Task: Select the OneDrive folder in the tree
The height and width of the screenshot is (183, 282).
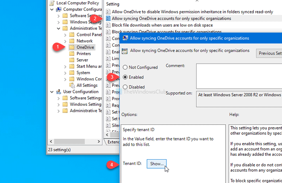Action: pyautogui.click(x=82, y=47)
